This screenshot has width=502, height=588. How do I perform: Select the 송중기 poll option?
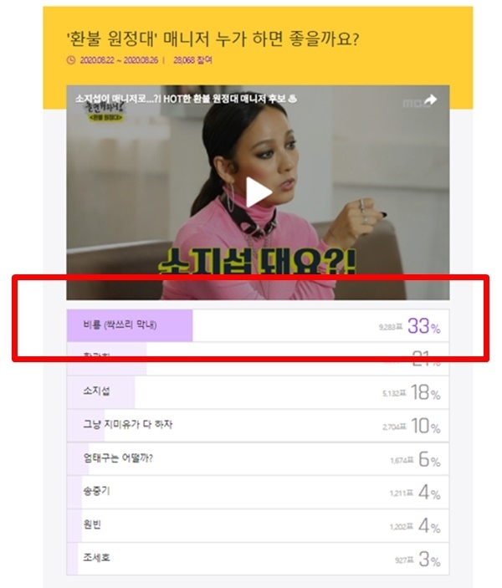(259, 493)
